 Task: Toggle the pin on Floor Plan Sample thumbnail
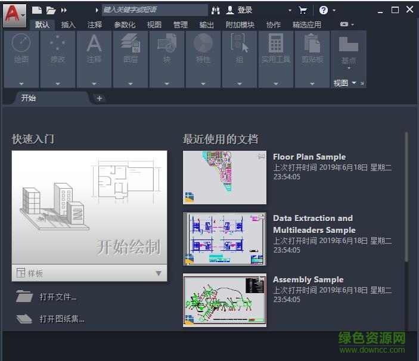pyautogui.click(x=261, y=156)
